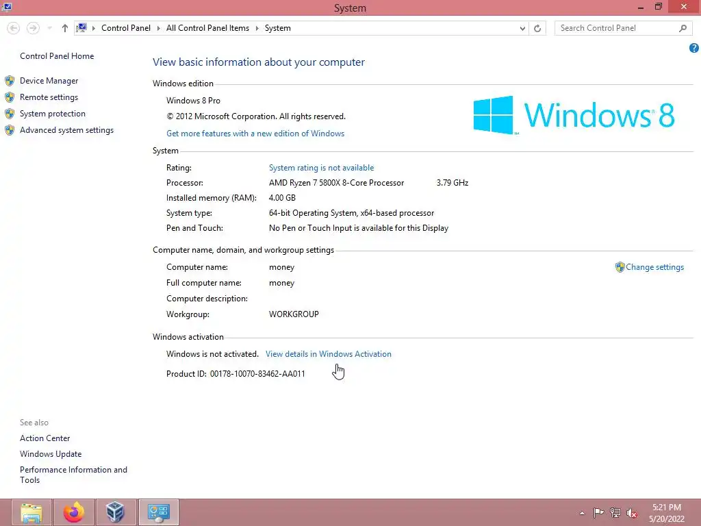701x526 pixels.
Task: Click the Product ID 00178-10070-83462-AA011 text
Action: point(235,374)
